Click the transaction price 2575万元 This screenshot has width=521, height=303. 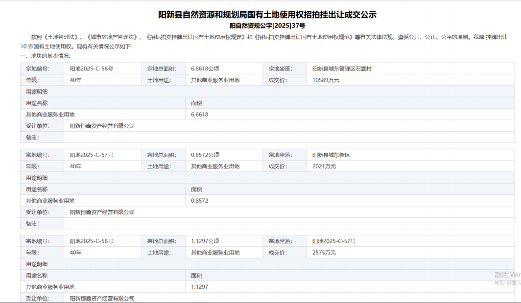tap(324, 253)
